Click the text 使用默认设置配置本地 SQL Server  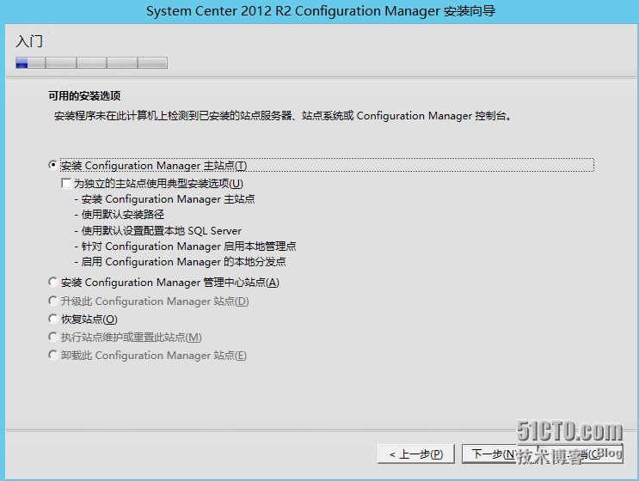click(162, 231)
